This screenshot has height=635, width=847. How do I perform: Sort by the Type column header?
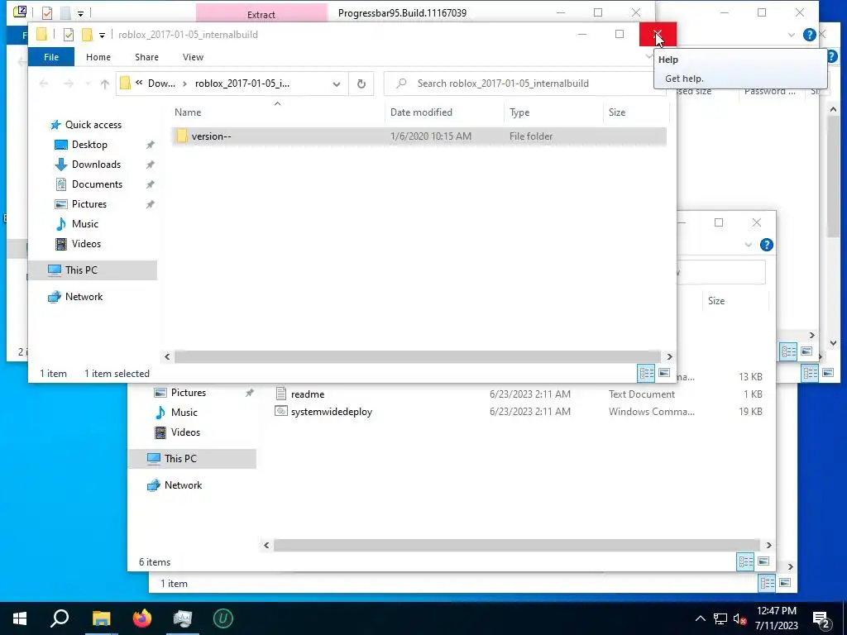click(x=553, y=112)
